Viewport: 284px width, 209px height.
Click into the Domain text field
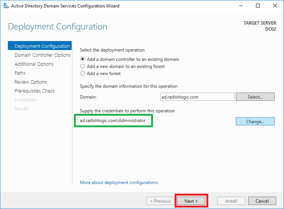pos(197,97)
